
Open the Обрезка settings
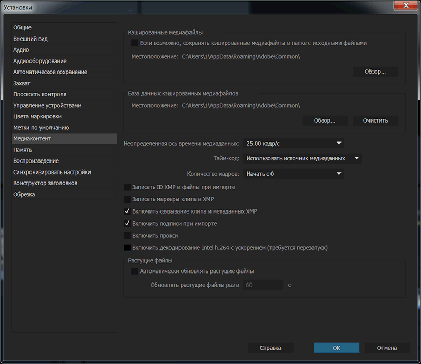[x=64, y=194]
